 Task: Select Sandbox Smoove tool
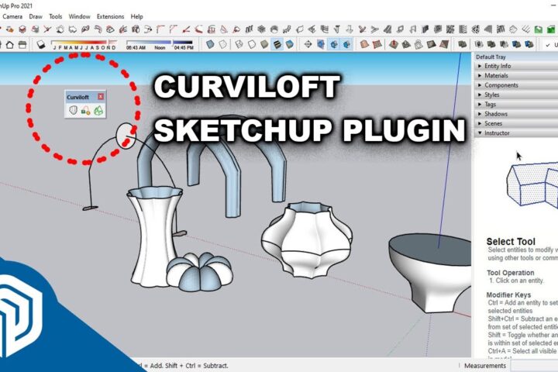click(393, 44)
